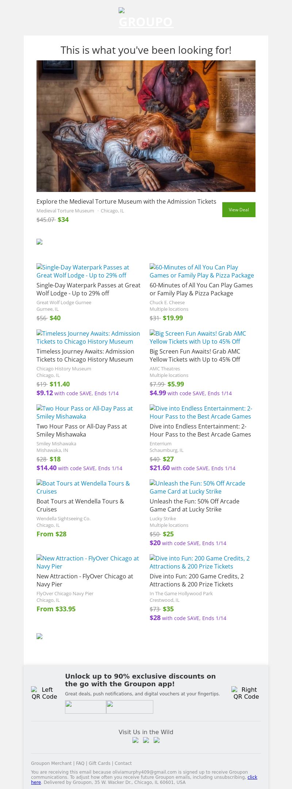Click the first social media icon
Screen dimensions: 292x789
pyautogui.click(x=135, y=740)
